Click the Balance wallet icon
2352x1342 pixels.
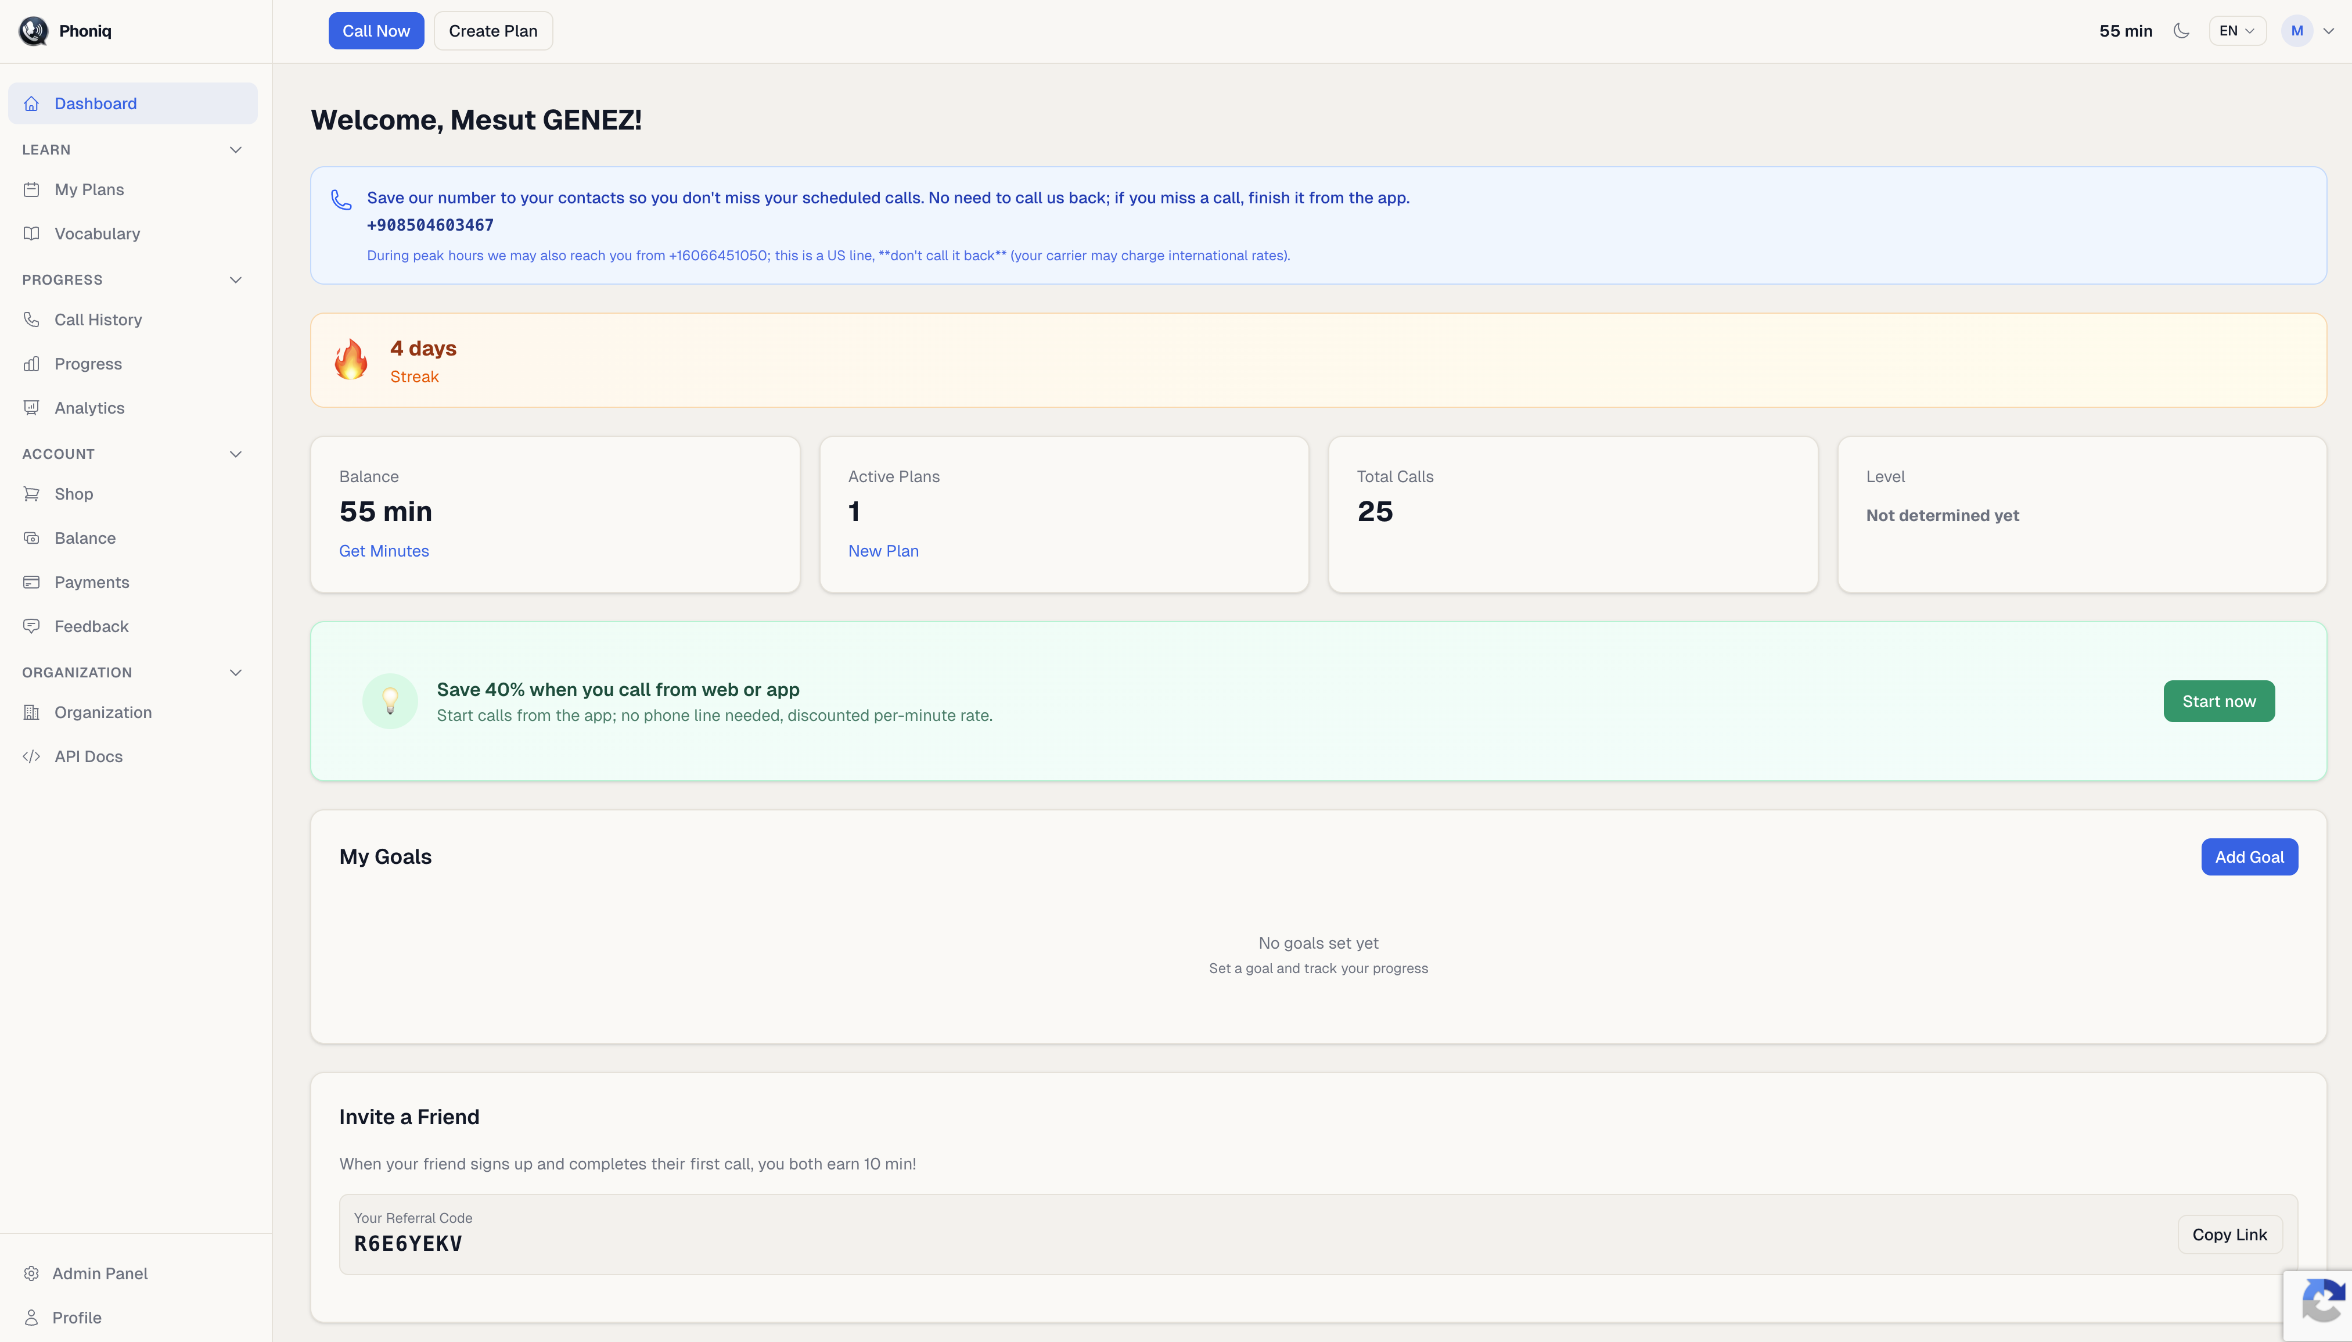click(x=31, y=537)
